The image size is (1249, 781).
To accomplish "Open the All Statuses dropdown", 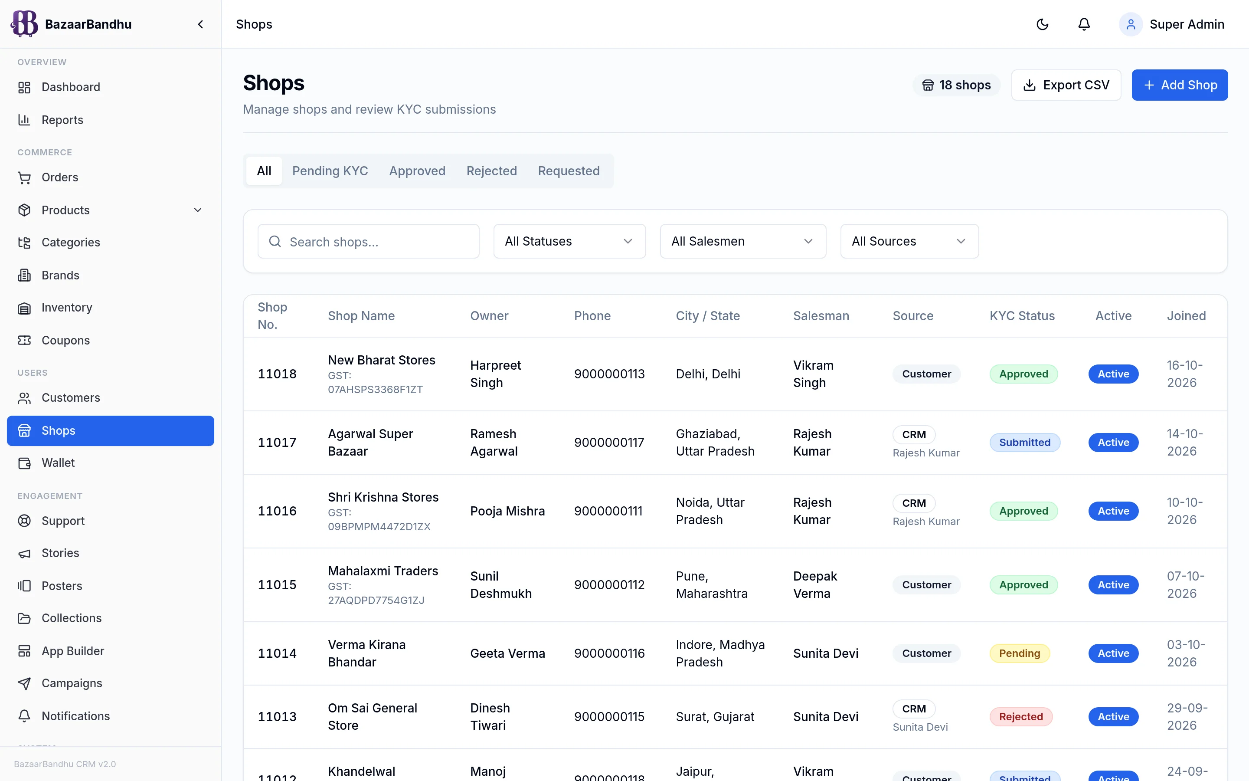I will point(569,241).
